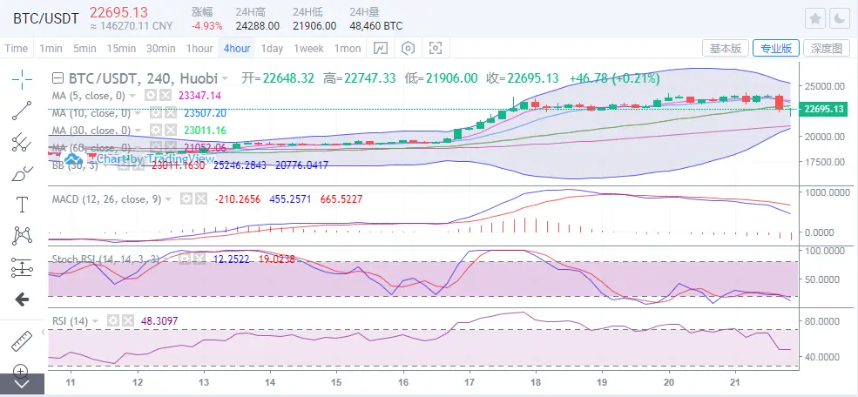Collapse the indicator legend minus box
The height and width of the screenshot is (397, 858).
point(57,78)
